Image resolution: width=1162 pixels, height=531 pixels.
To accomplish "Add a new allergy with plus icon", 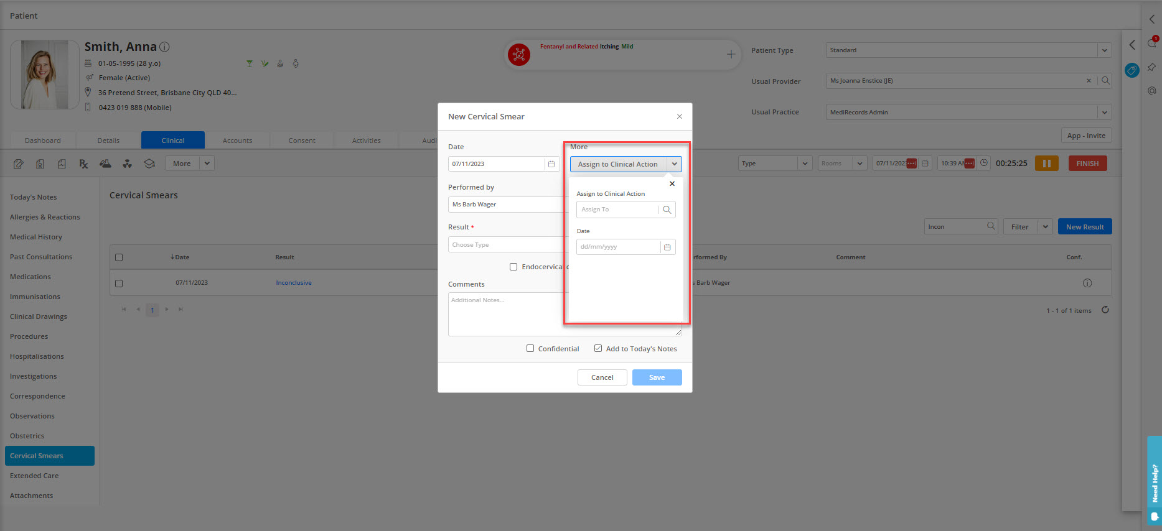I will (x=731, y=55).
